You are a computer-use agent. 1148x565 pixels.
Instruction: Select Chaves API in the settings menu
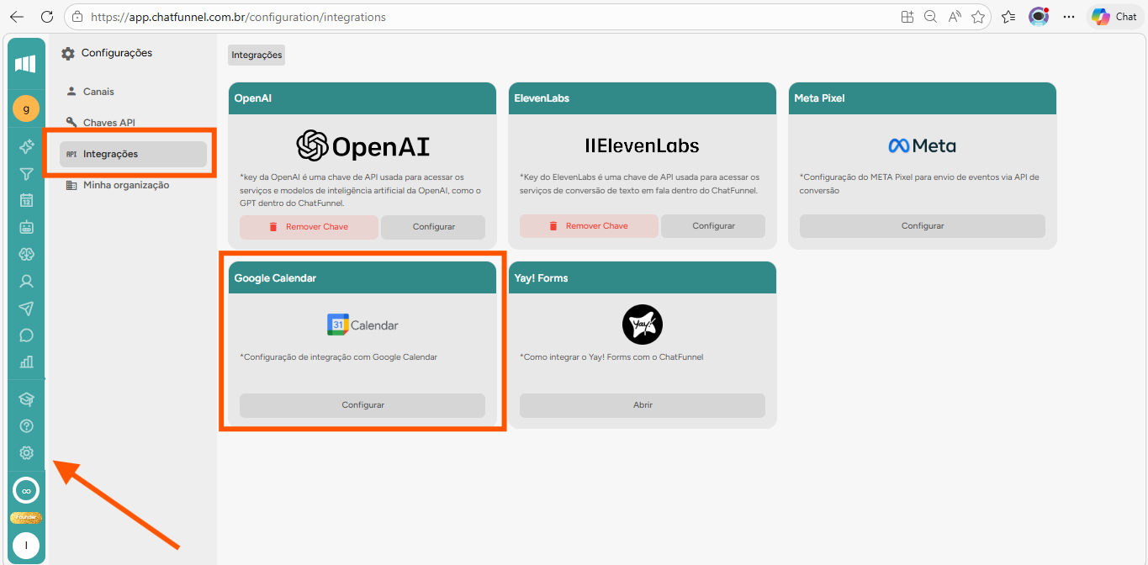[133, 123]
